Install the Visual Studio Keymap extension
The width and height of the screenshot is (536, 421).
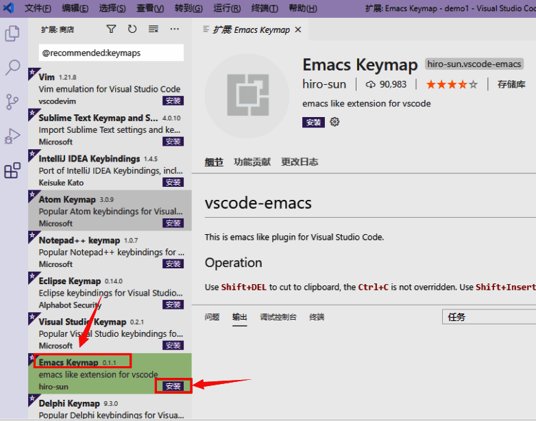[x=173, y=345]
